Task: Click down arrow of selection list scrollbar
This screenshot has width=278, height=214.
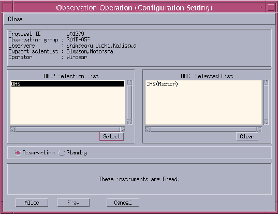Action: pos(129,122)
